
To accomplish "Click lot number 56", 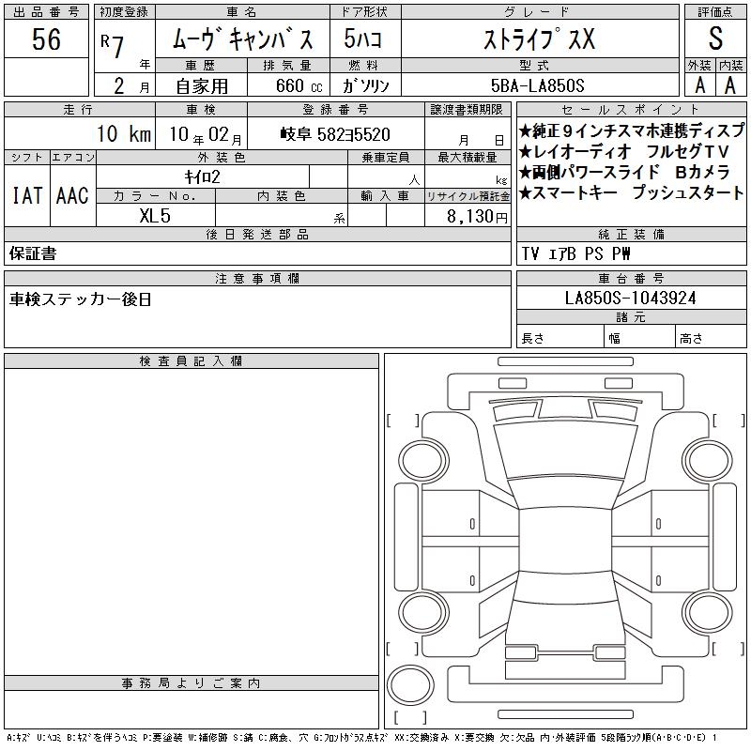I will coord(46,38).
